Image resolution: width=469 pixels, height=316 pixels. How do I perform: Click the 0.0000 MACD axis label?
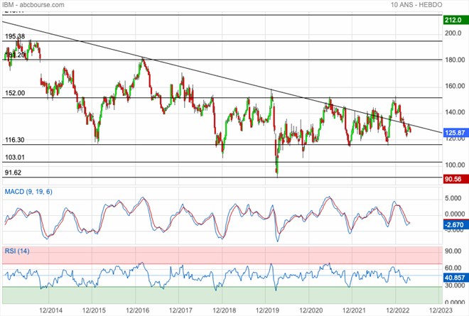(455, 214)
